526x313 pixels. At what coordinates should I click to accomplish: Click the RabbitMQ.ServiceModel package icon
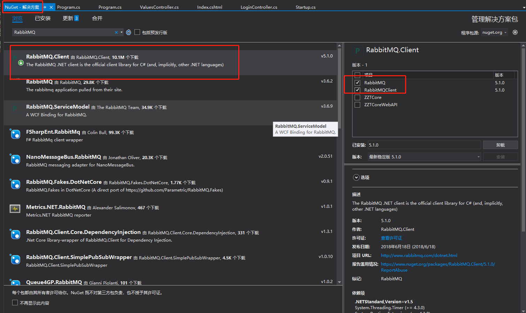pyautogui.click(x=15, y=109)
